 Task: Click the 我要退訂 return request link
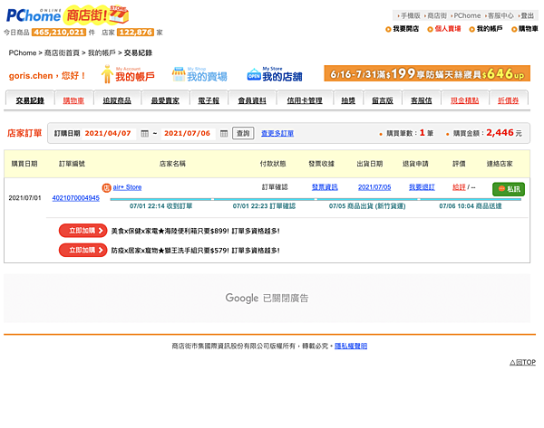coord(422,187)
